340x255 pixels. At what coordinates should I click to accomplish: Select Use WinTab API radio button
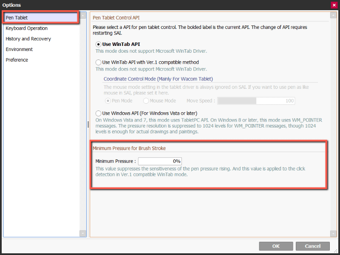[x=99, y=44]
